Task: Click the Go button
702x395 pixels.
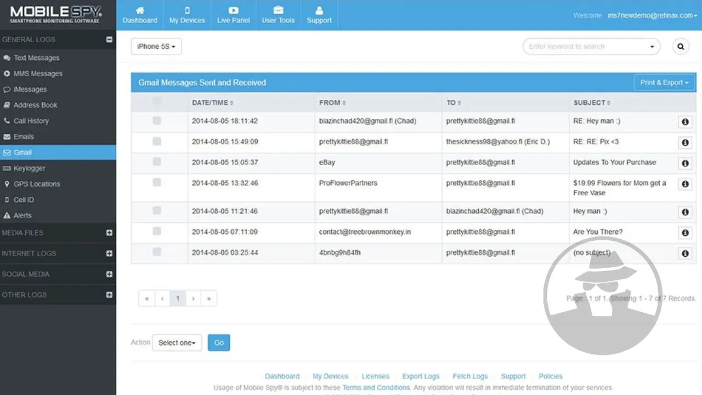Action: [x=219, y=343]
